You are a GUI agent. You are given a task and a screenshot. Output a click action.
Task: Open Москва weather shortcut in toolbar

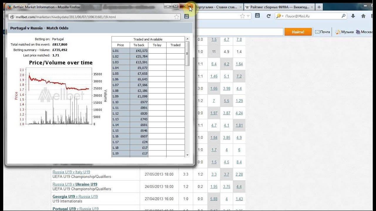pos(364,32)
